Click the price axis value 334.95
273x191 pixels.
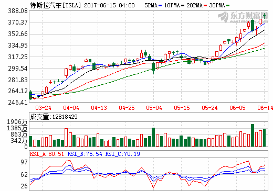coord(18,46)
